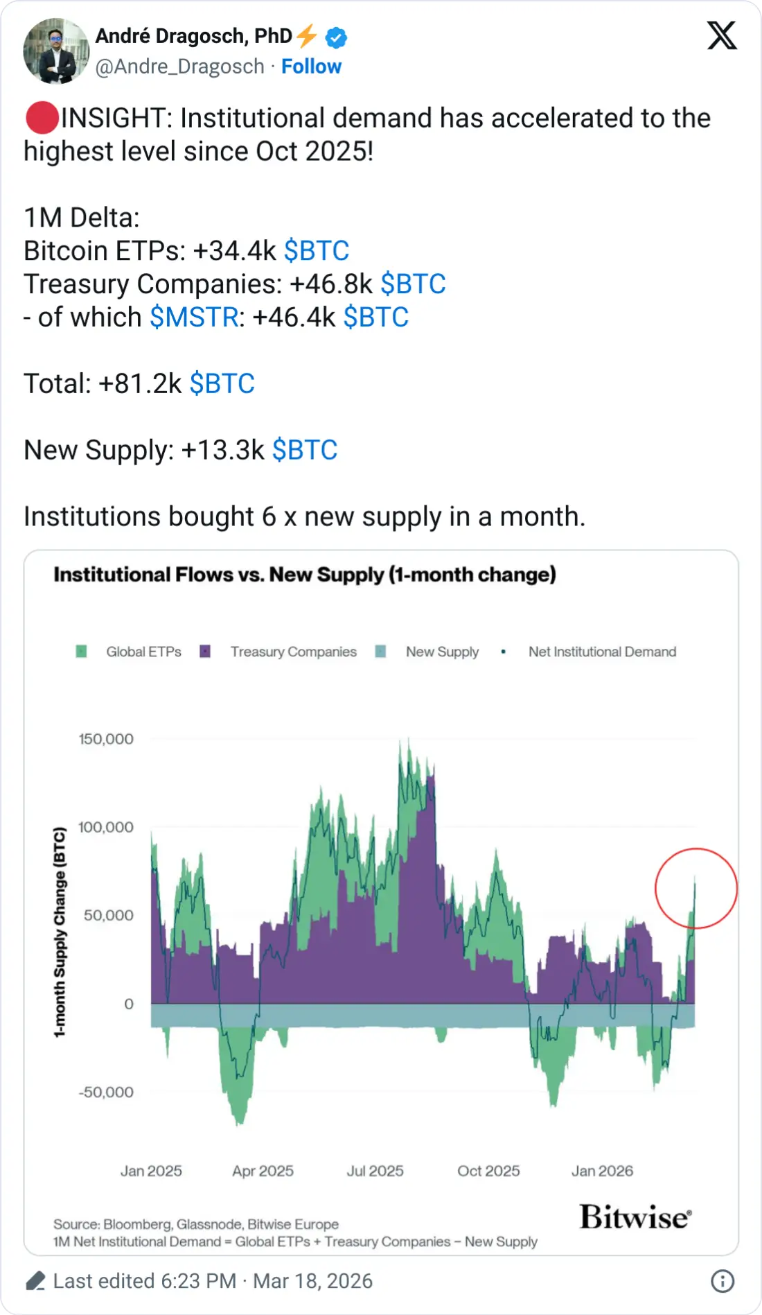762x1315 pixels.
Task: Click the red circled peak on chart
Action: (695, 888)
